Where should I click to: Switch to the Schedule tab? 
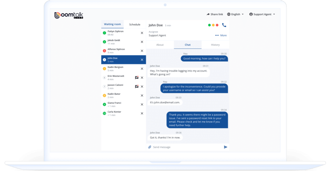(x=135, y=25)
